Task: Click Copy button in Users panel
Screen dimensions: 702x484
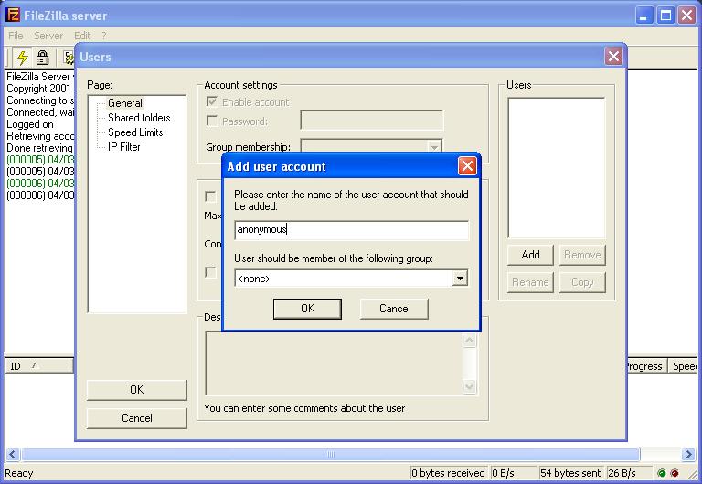Action: coord(582,282)
